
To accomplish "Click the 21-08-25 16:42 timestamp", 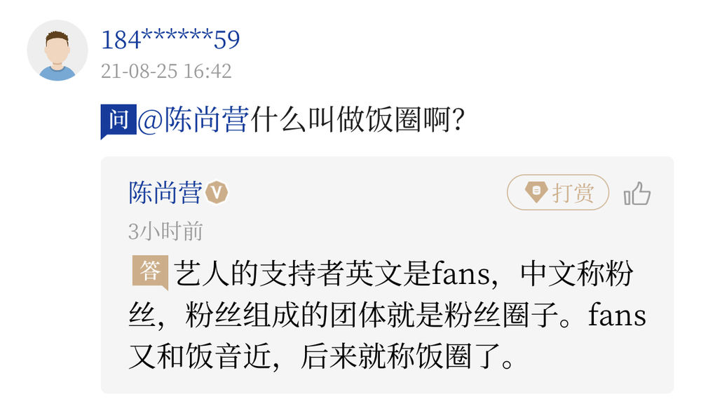I will (166, 71).
